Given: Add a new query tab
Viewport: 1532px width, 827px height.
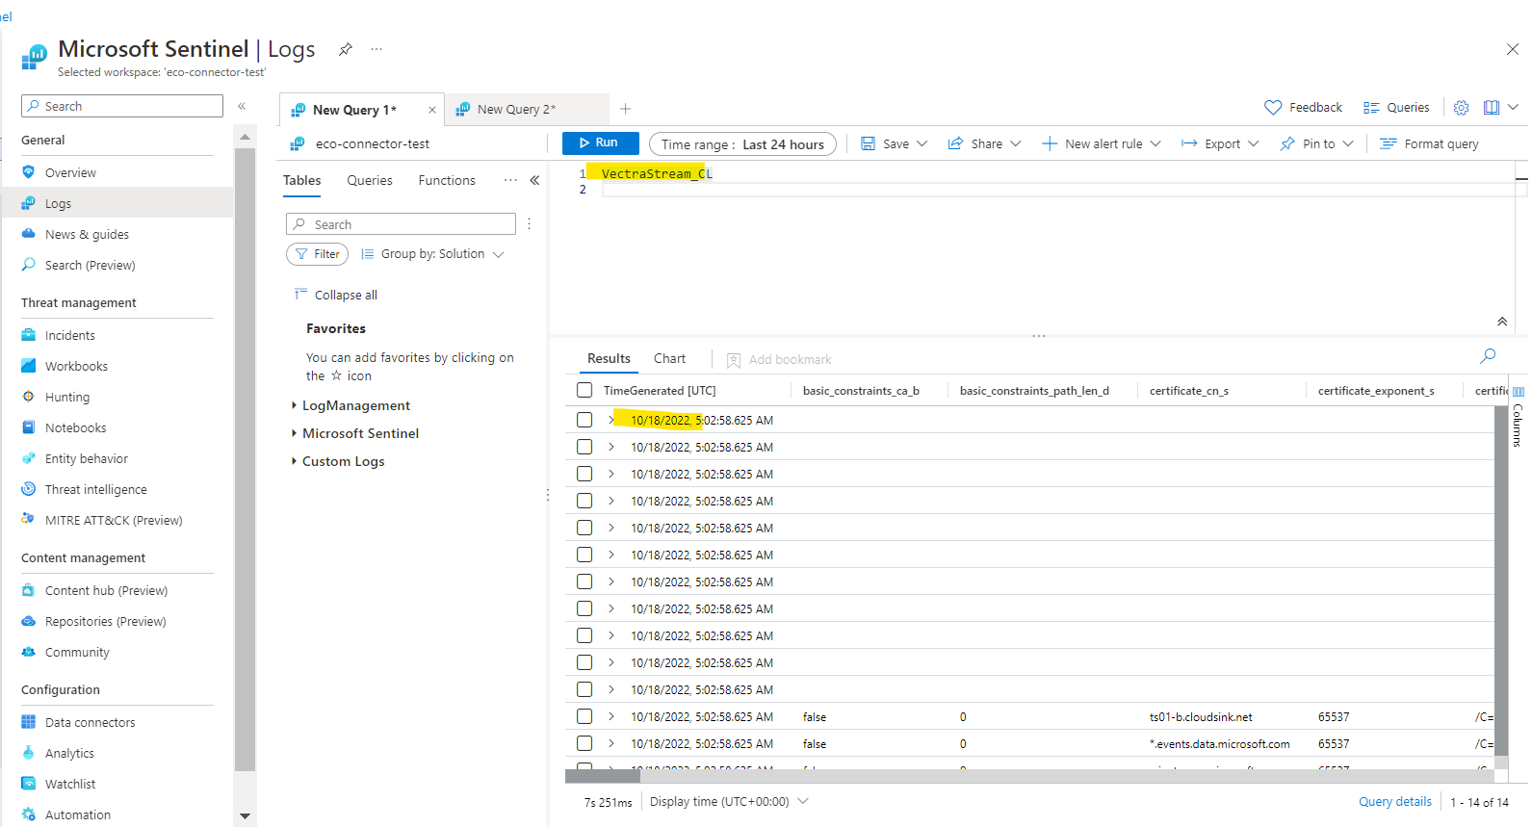Looking at the screenshot, I should 626,109.
